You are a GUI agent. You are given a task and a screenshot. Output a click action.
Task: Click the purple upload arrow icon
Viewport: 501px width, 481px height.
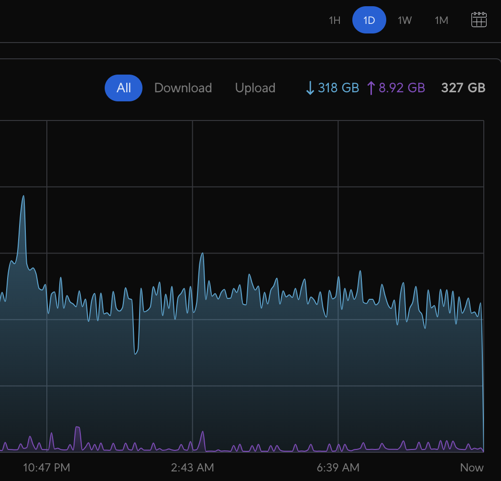[x=370, y=88]
